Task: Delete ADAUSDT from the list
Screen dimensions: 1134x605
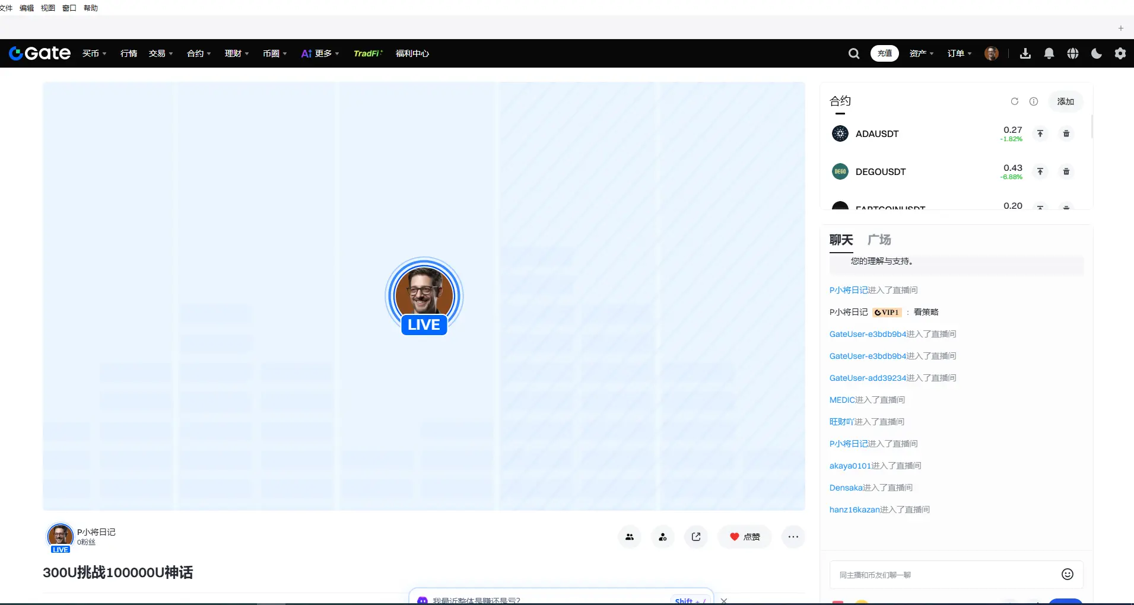Action: (x=1066, y=133)
